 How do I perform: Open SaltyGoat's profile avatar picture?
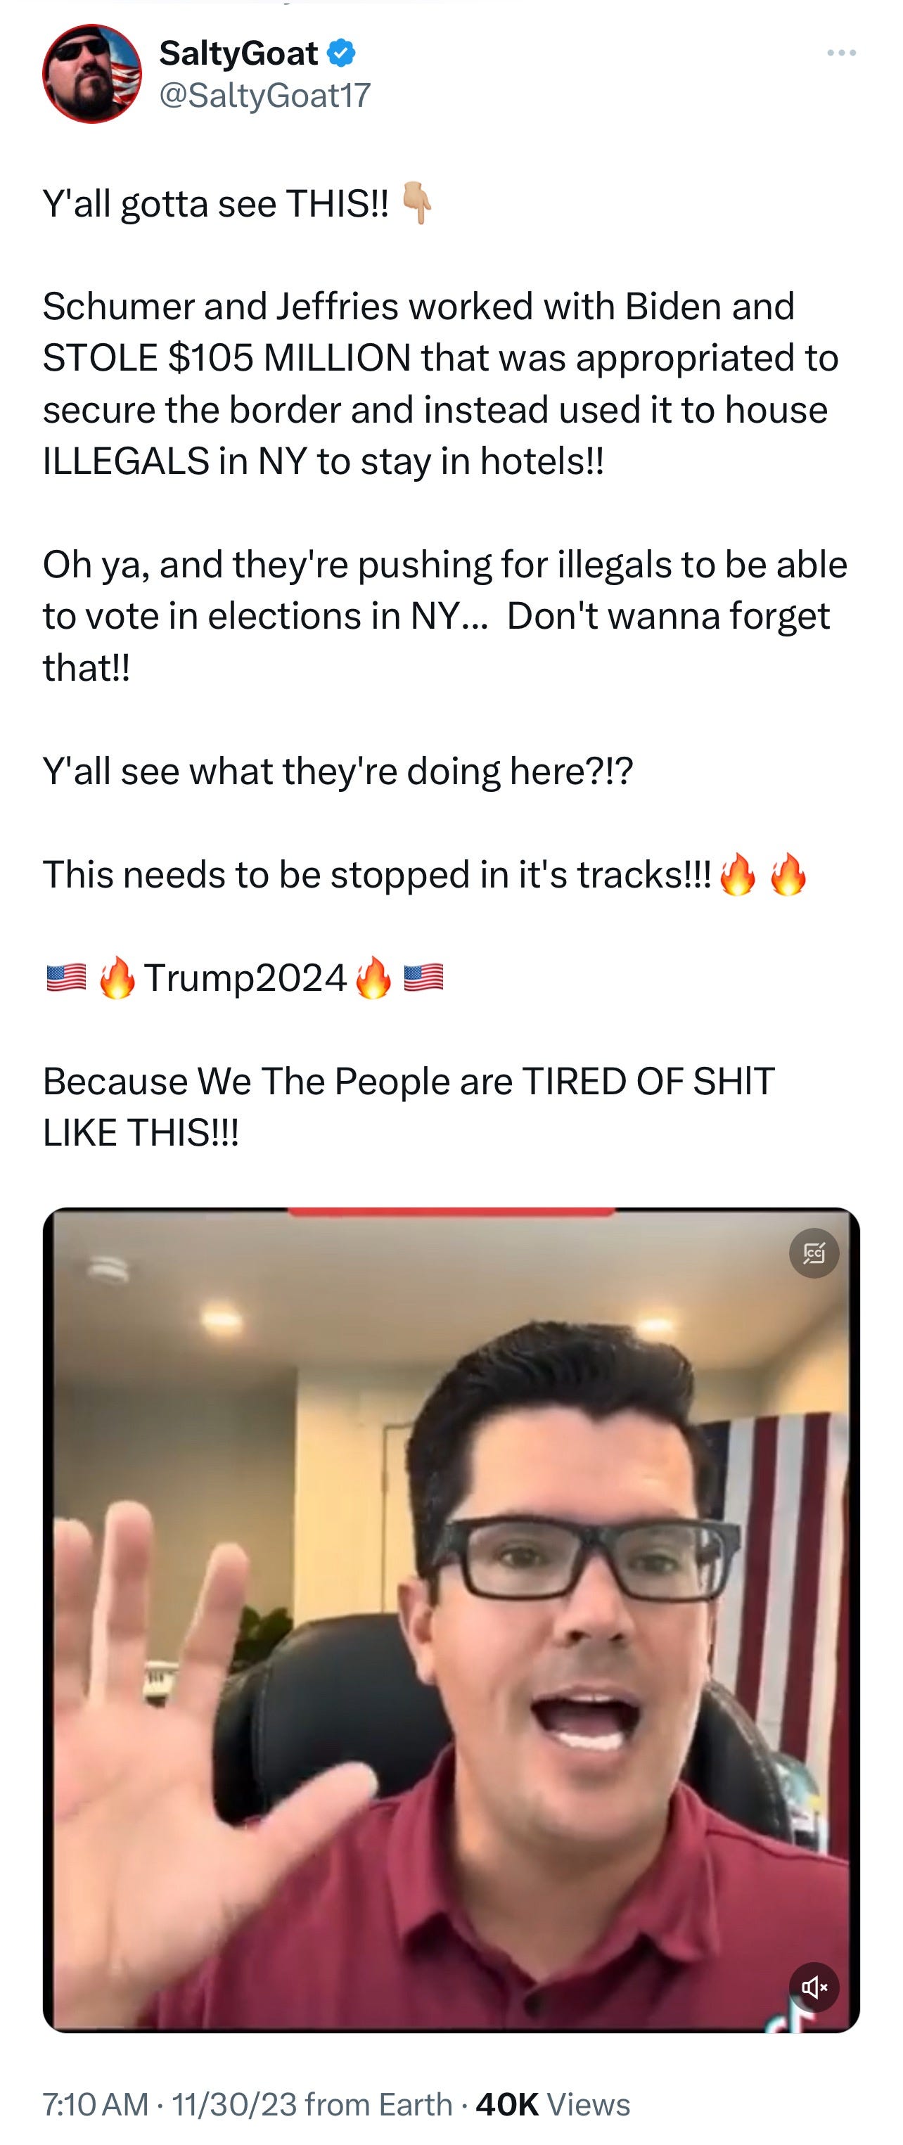tap(92, 74)
